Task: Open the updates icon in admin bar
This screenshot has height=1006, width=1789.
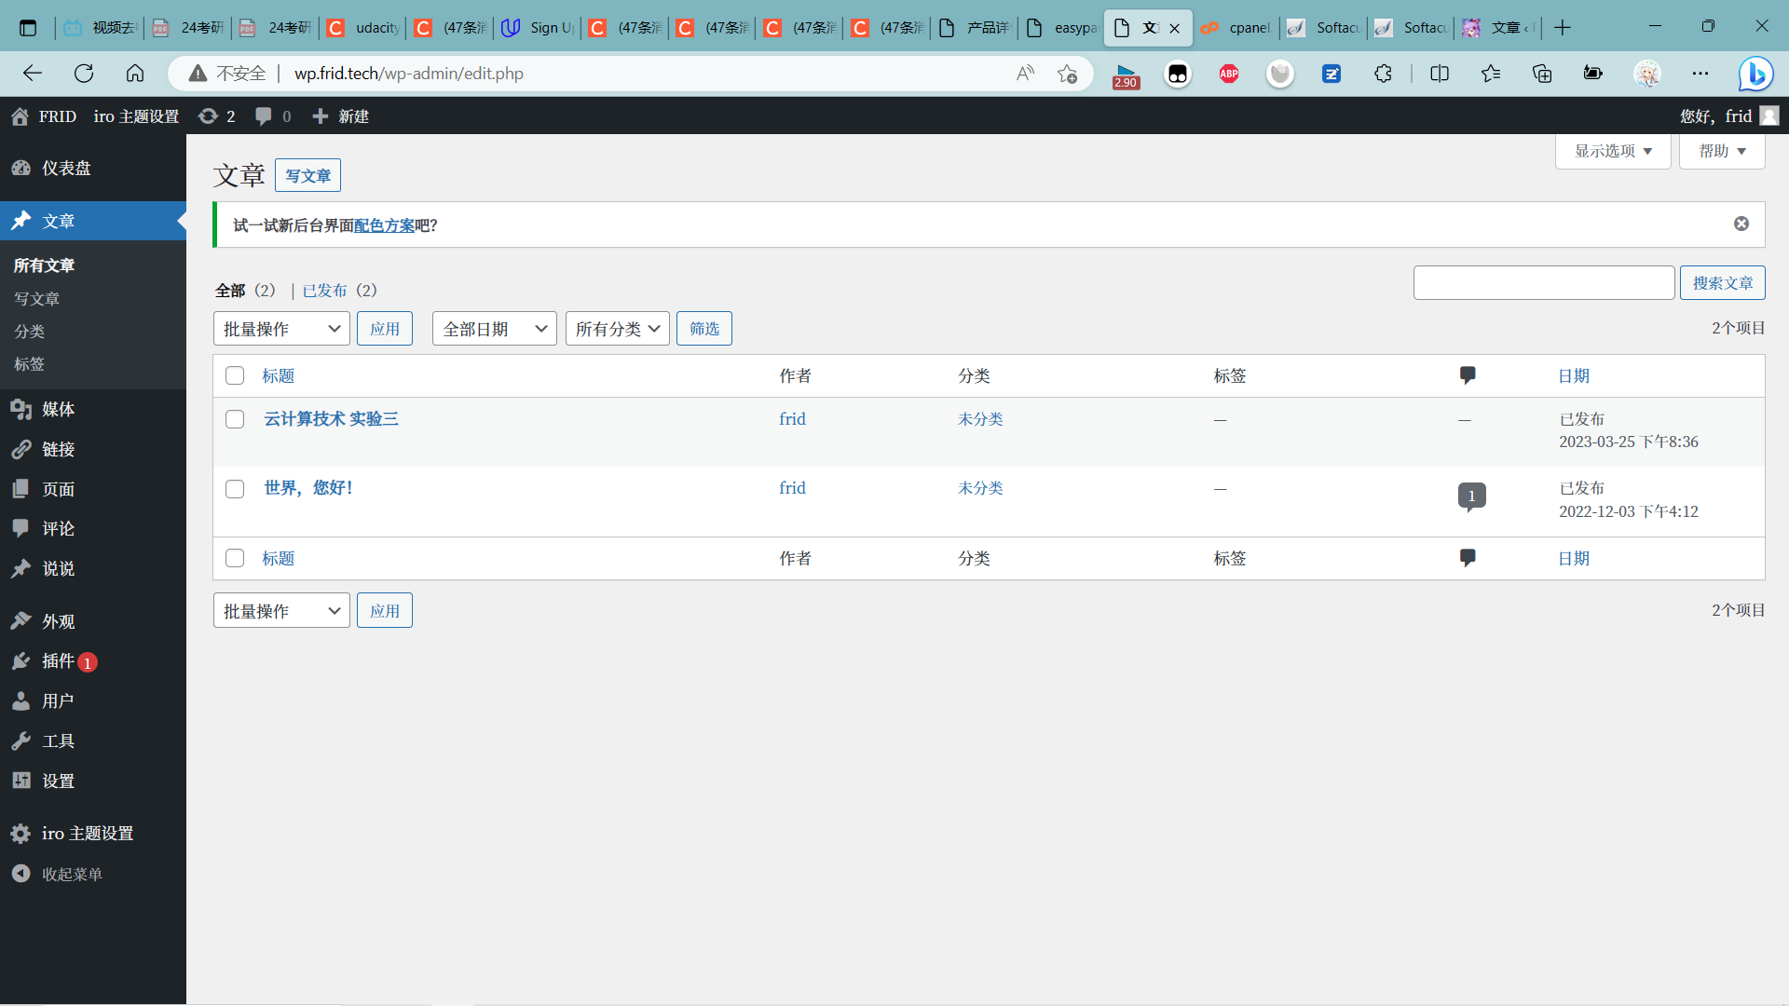Action: (x=208, y=116)
